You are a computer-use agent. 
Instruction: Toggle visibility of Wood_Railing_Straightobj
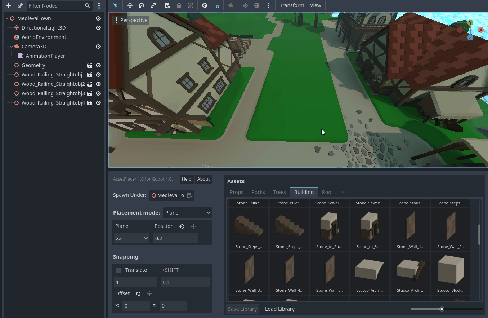click(x=98, y=75)
